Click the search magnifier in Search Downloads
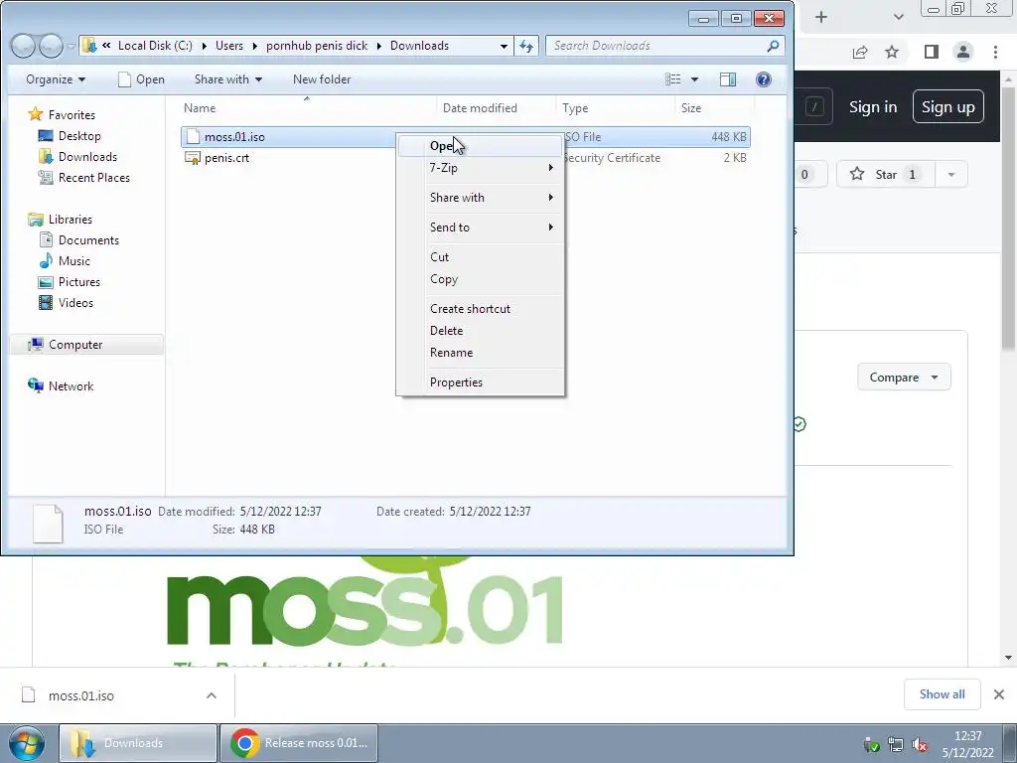1017x763 pixels. pyautogui.click(x=772, y=46)
